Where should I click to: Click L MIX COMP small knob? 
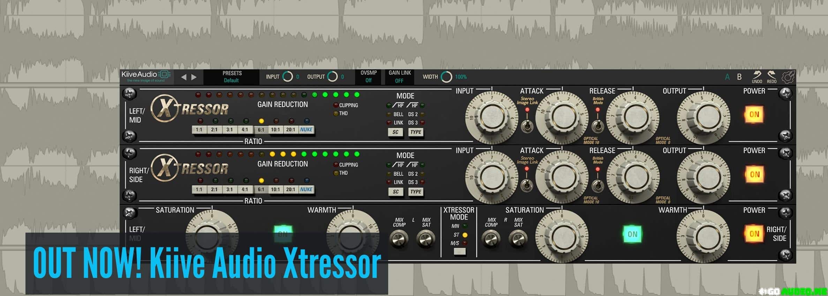(399, 239)
